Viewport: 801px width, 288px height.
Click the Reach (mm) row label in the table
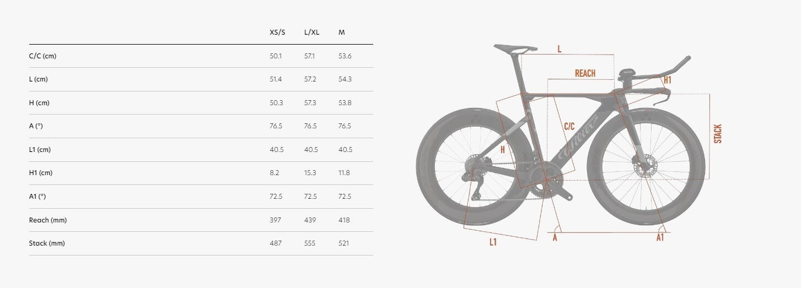click(48, 220)
